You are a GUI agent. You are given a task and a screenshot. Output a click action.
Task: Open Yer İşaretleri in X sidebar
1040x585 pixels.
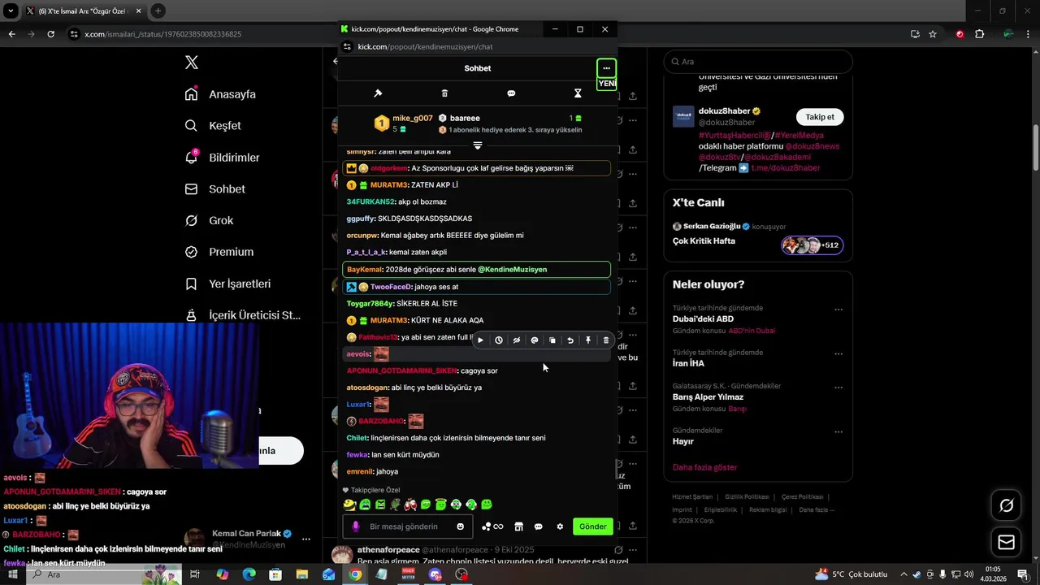227,284
